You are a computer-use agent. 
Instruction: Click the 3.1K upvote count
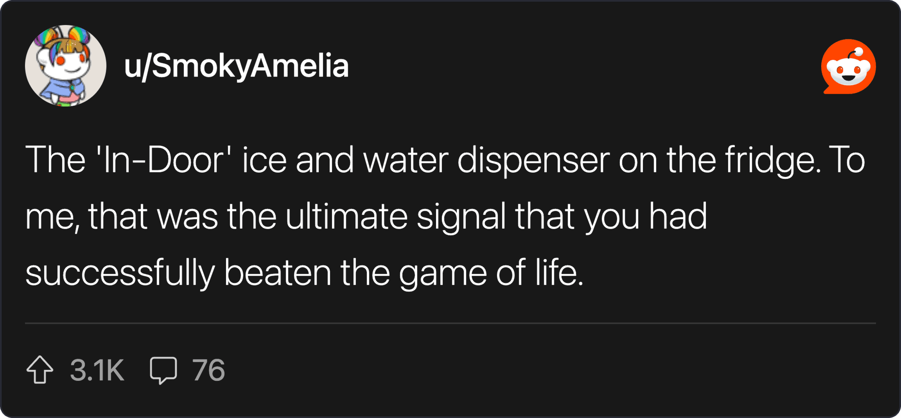coord(97,370)
